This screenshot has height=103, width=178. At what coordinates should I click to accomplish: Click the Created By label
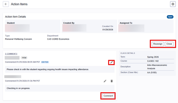pos(69,23)
